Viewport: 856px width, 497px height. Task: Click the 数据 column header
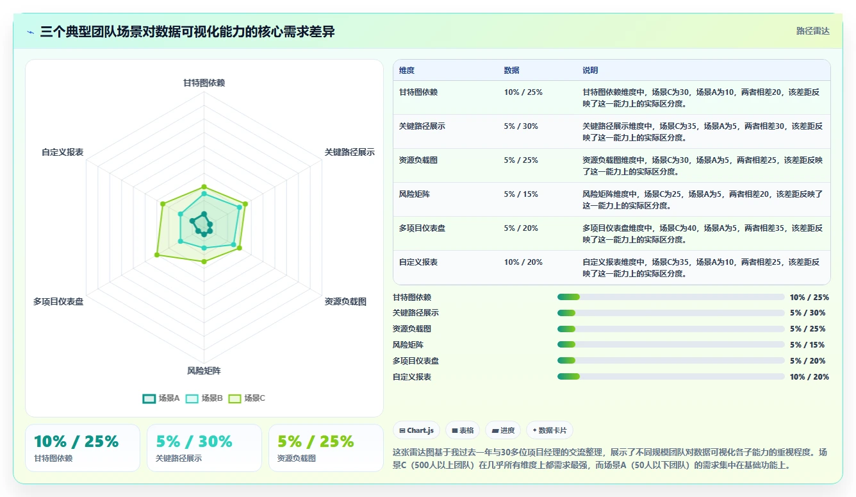coord(512,71)
